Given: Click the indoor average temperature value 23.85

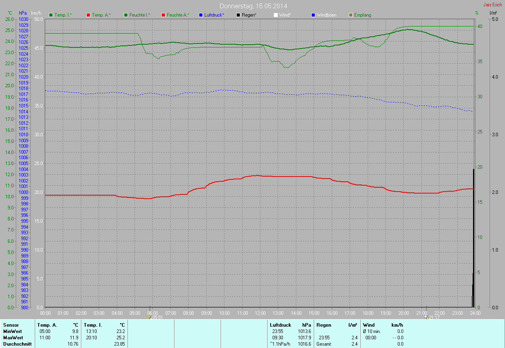Looking at the screenshot, I should (120, 344).
